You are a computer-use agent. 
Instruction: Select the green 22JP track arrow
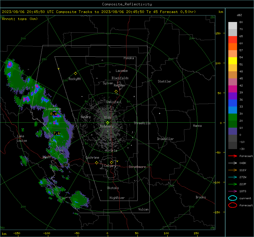(233, 184)
